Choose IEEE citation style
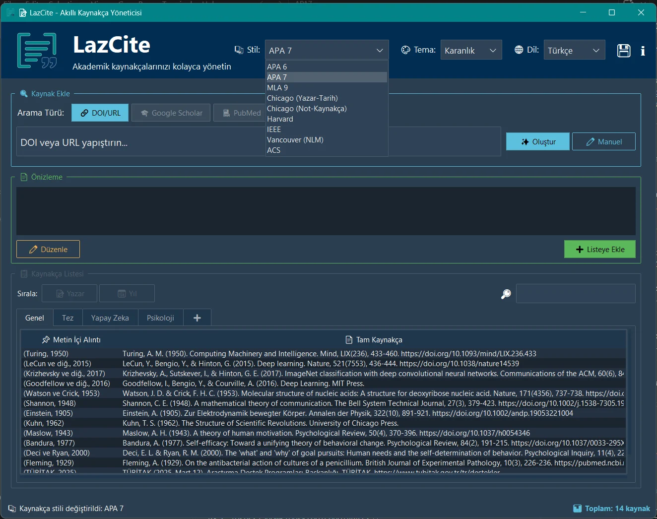Screen dimensions: 657x519 327,129
